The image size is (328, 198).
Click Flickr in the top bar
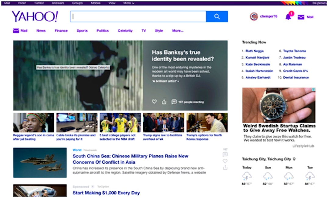(22, 3)
